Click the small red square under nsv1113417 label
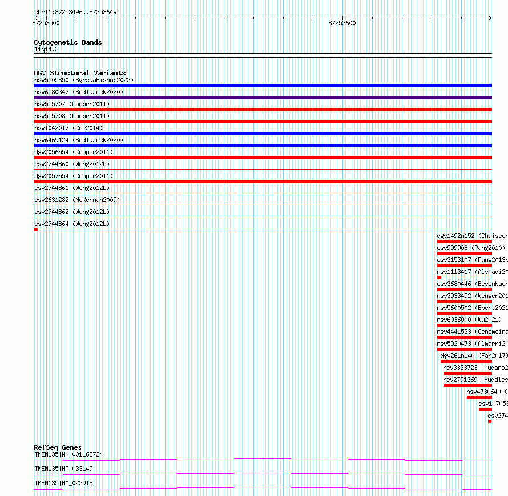 pos(440,277)
